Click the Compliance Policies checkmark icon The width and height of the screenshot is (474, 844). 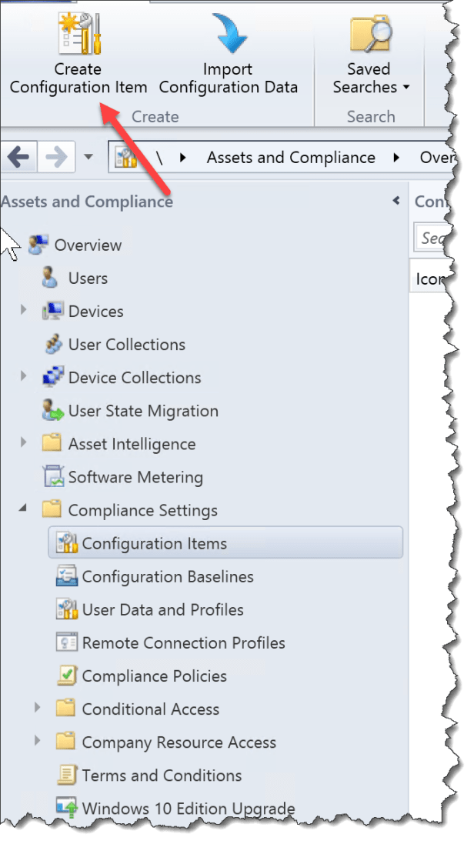tap(68, 676)
